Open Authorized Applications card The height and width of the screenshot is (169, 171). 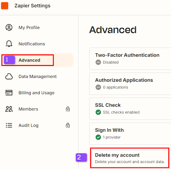[x=130, y=84]
